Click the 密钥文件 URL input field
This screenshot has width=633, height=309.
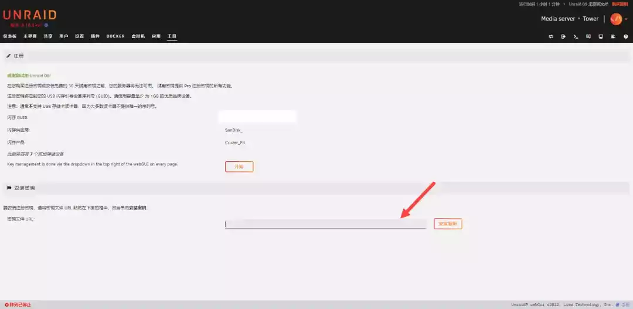coord(325,224)
